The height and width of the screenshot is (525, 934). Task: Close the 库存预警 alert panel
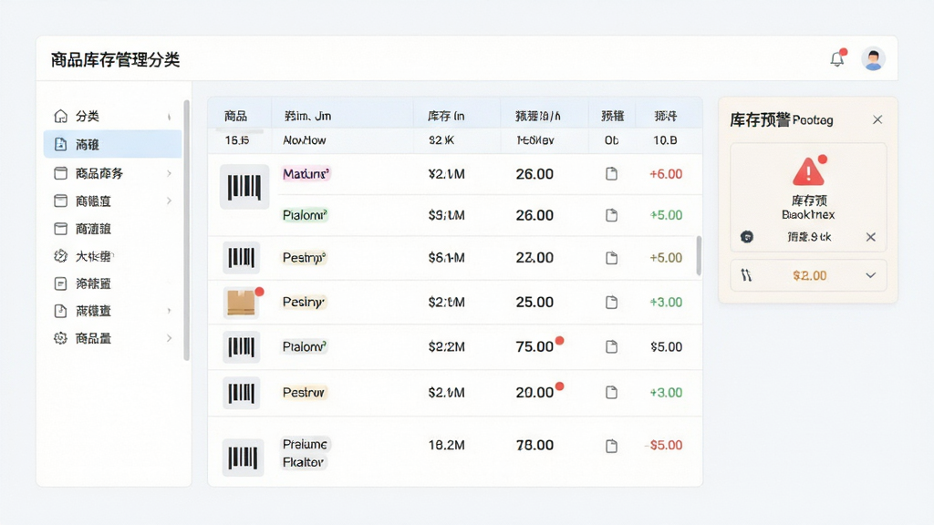point(877,119)
